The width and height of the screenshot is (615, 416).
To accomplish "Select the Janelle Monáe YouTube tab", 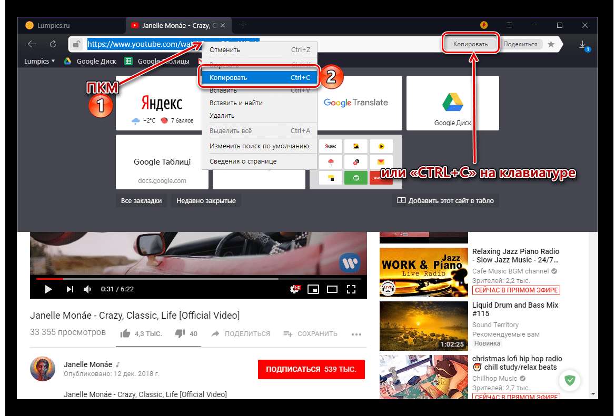I will coord(178,25).
